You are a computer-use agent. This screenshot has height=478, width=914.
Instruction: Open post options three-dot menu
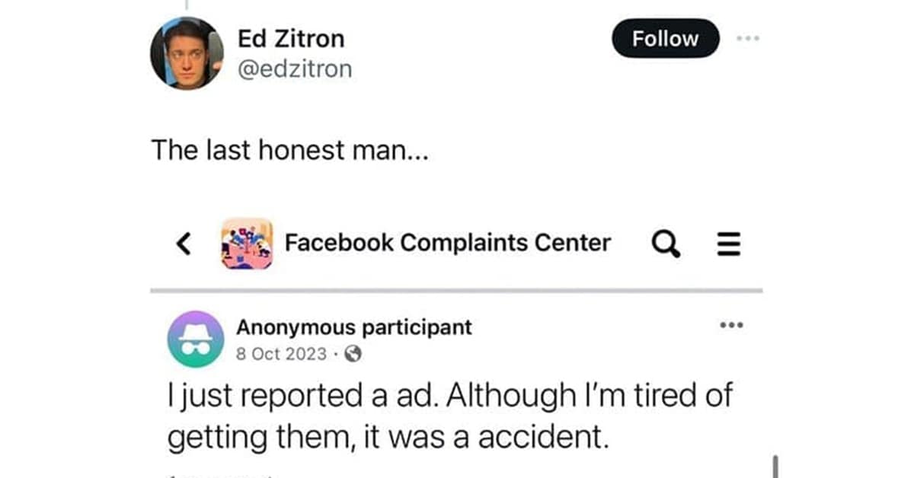pyautogui.click(x=730, y=326)
